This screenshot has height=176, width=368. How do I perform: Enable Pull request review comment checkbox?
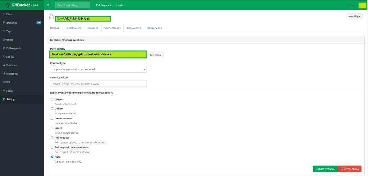coord(52,147)
